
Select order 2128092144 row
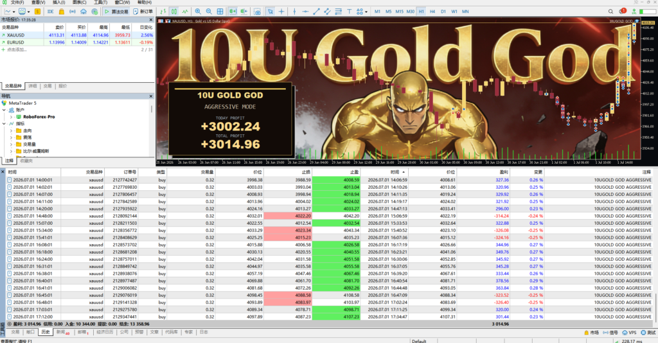[x=329, y=216]
